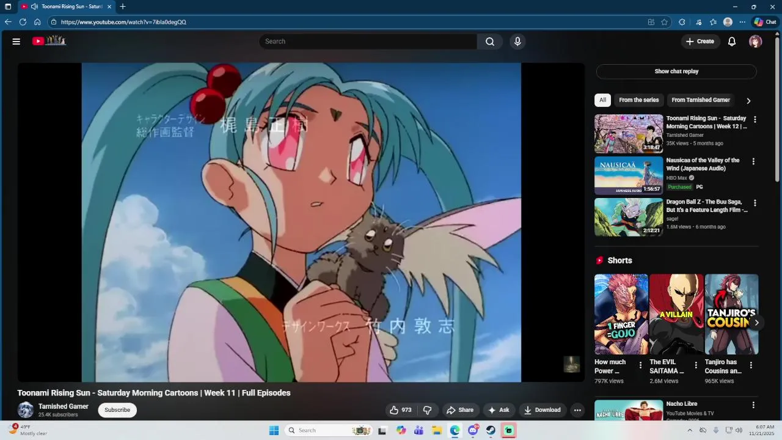Screen dimensions: 782x440
Task: Open File Explorer from taskbar
Action: coord(437,430)
